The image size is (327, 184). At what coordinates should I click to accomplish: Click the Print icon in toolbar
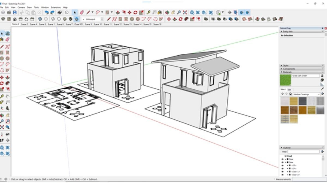(59, 13)
